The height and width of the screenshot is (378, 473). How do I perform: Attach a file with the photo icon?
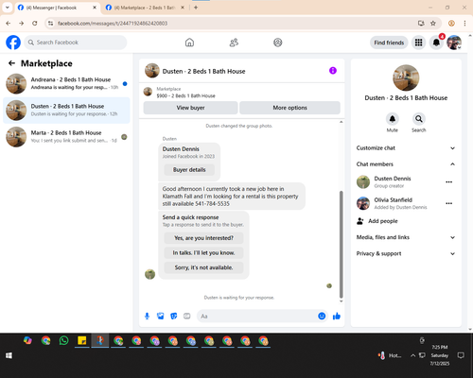pos(161,316)
